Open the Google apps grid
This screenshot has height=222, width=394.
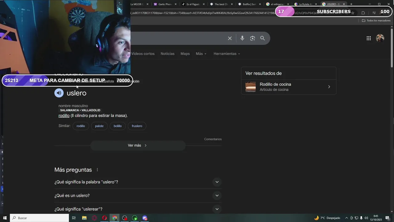click(x=369, y=38)
